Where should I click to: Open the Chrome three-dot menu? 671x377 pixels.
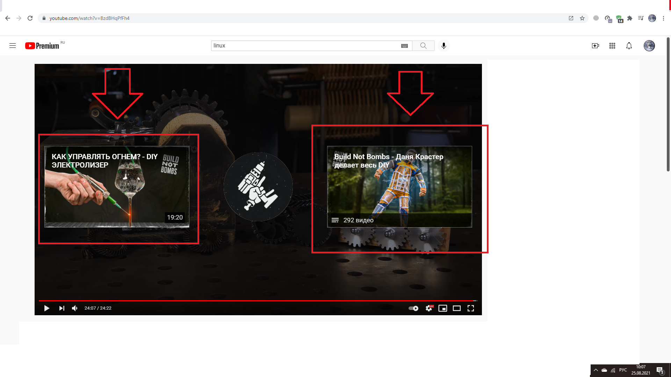(x=663, y=18)
